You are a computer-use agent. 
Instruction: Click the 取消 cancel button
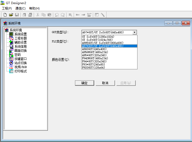[x=105, y=83]
